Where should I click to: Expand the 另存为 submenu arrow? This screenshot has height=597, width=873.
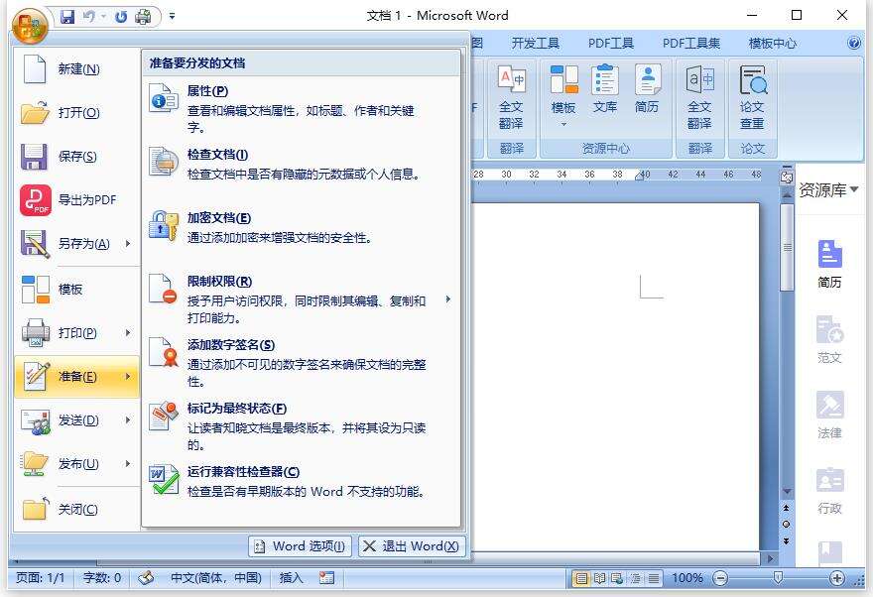[128, 244]
